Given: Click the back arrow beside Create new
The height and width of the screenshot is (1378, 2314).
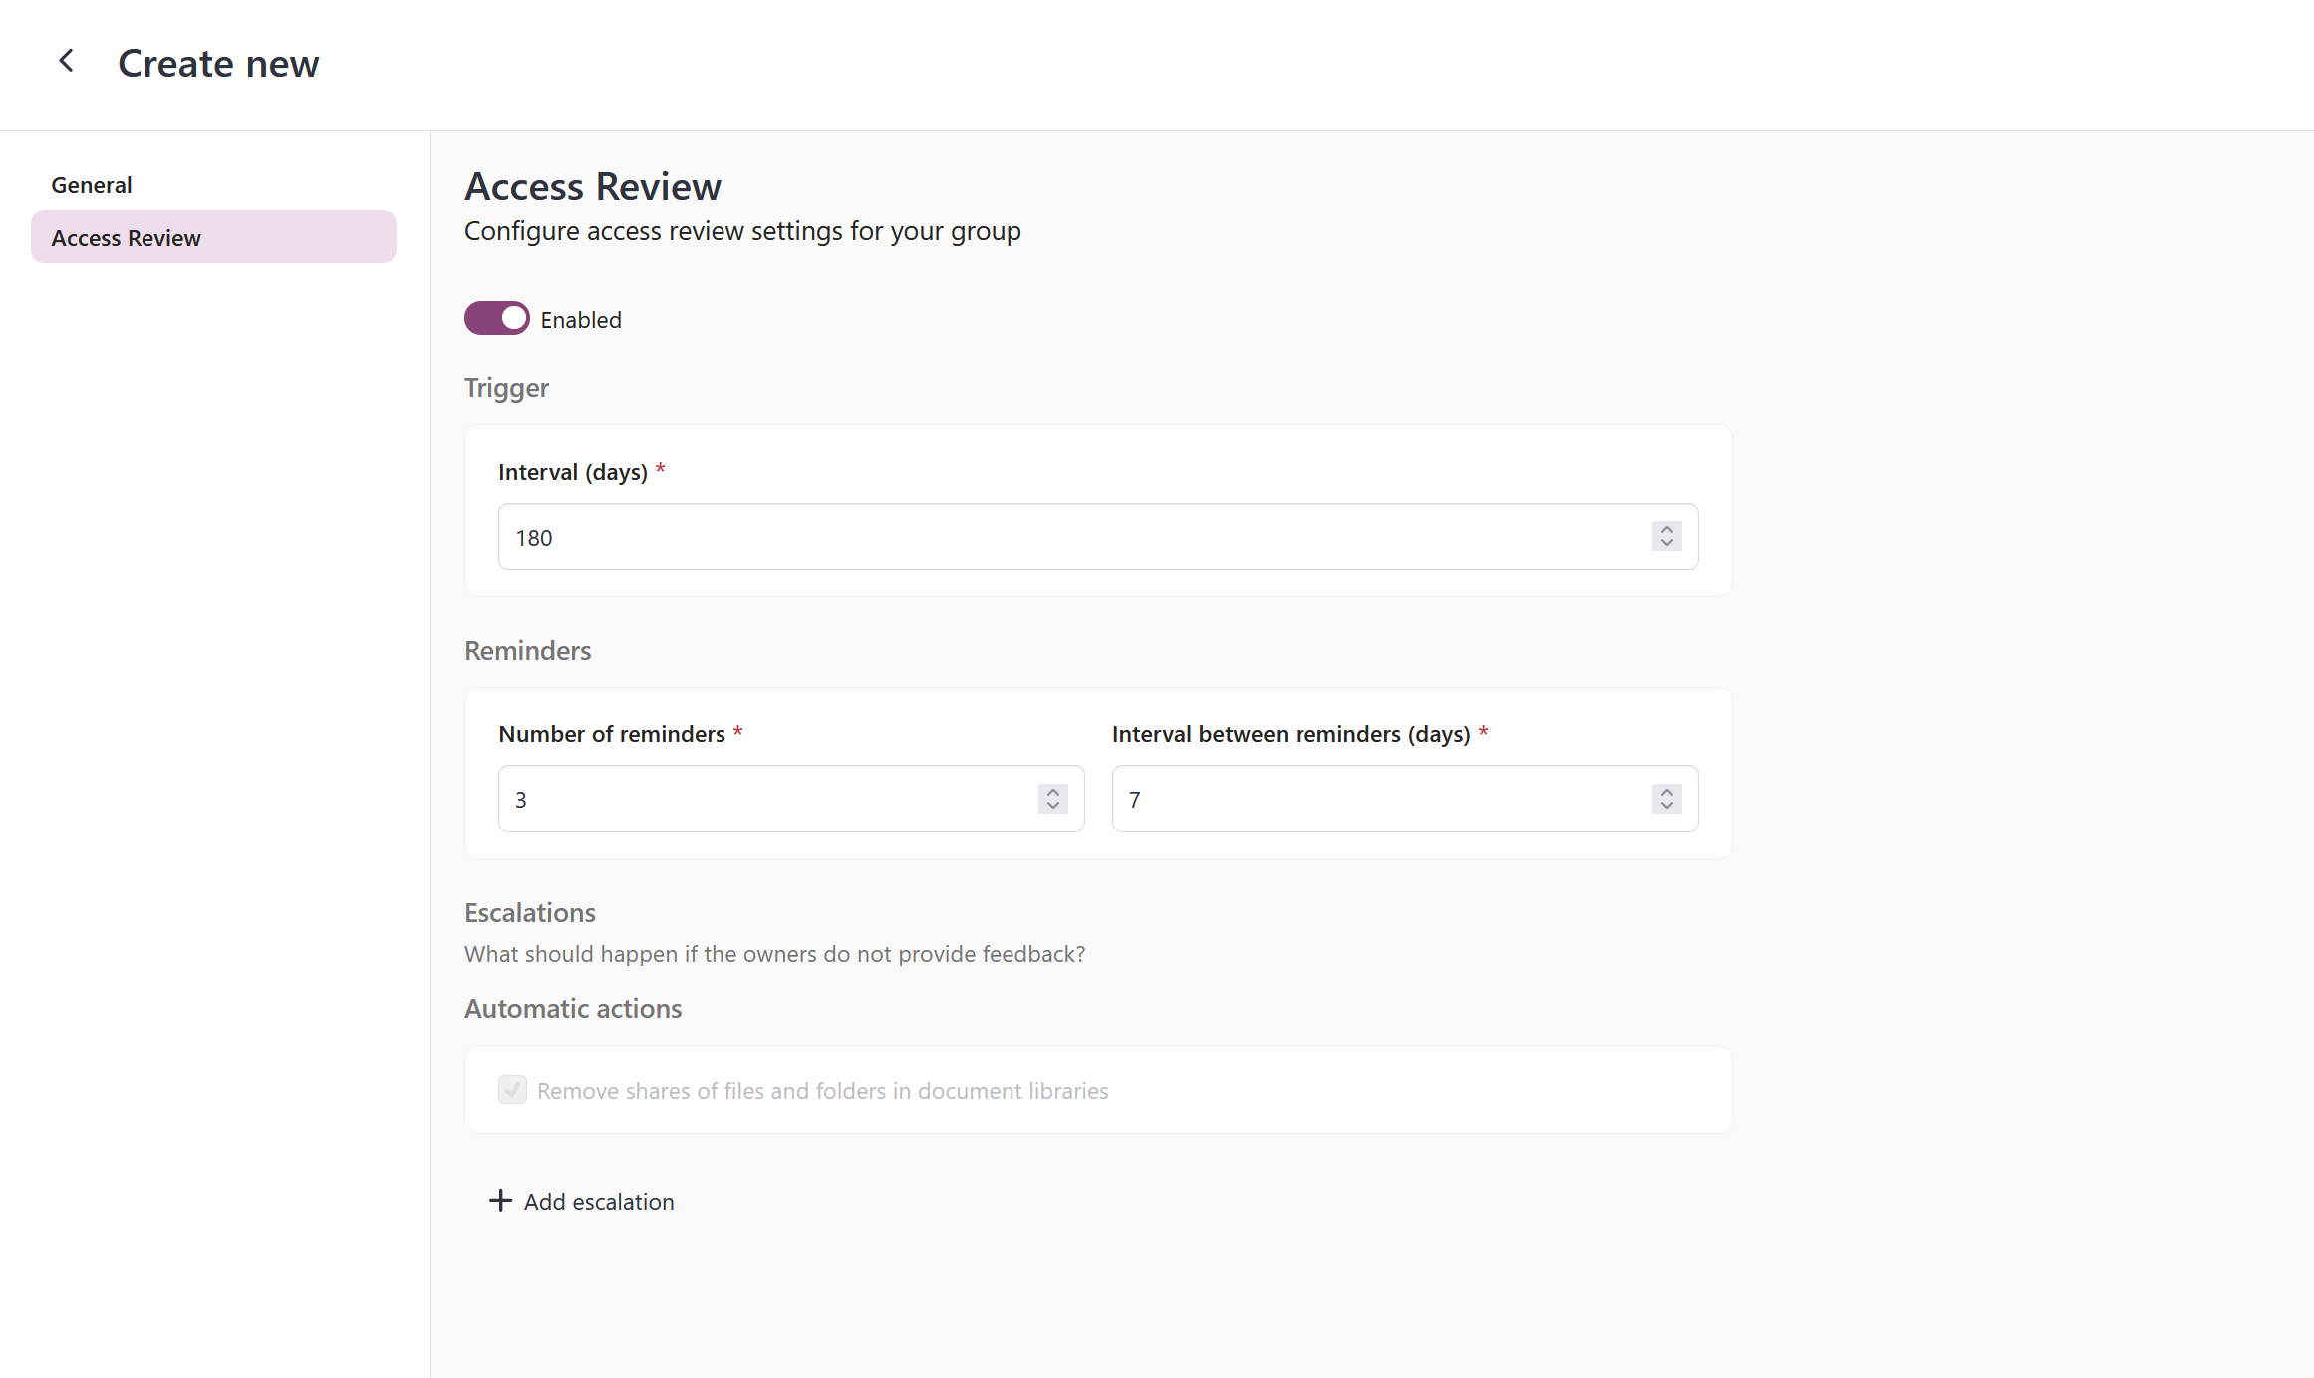Looking at the screenshot, I should pyautogui.click(x=66, y=61).
